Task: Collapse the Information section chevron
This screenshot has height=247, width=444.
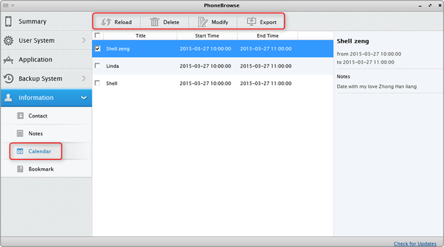Action: point(84,98)
